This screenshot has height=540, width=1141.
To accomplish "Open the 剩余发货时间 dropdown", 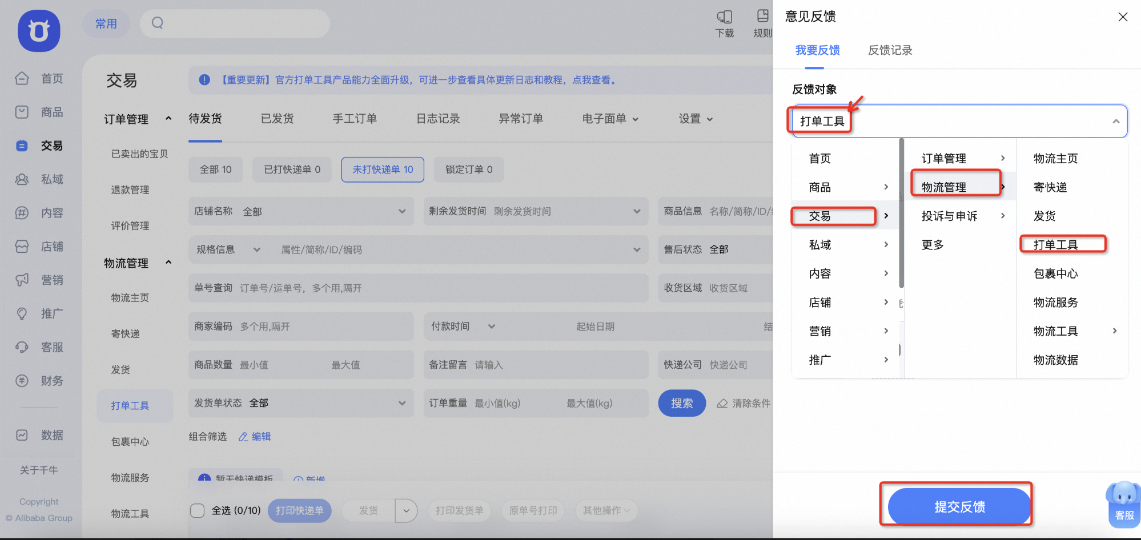I will (x=536, y=211).
